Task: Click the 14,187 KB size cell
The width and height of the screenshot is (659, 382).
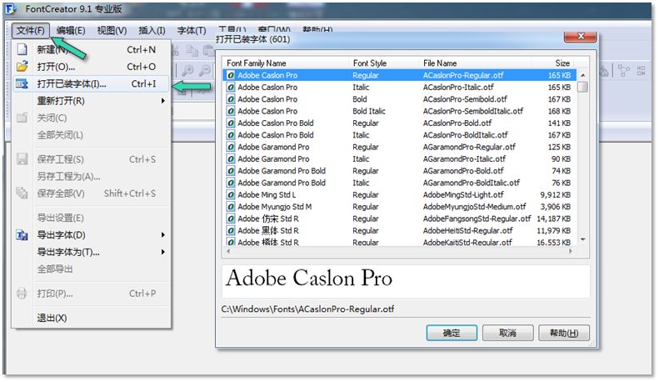Action: tap(553, 219)
